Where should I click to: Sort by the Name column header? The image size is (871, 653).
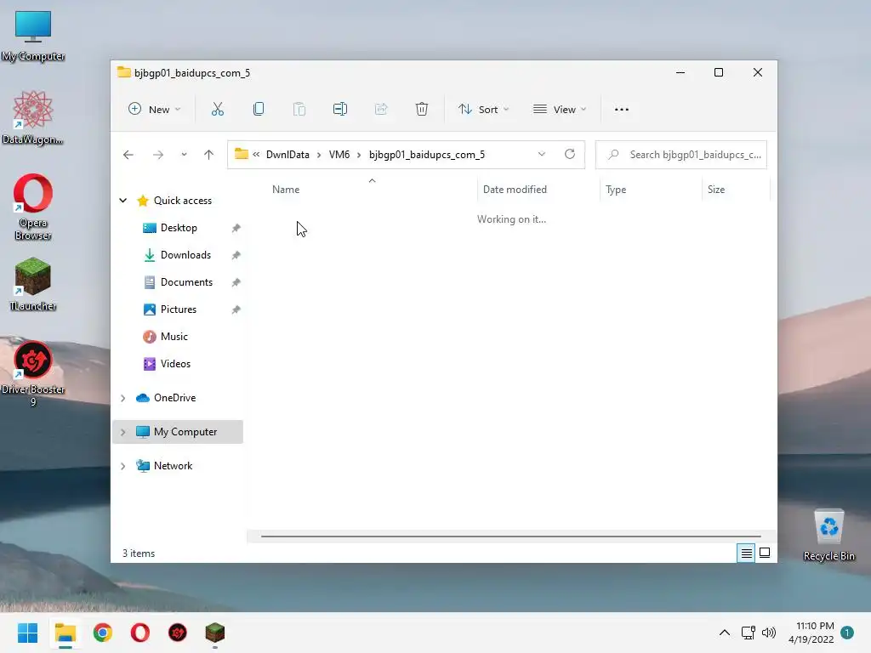click(x=286, y=190)
